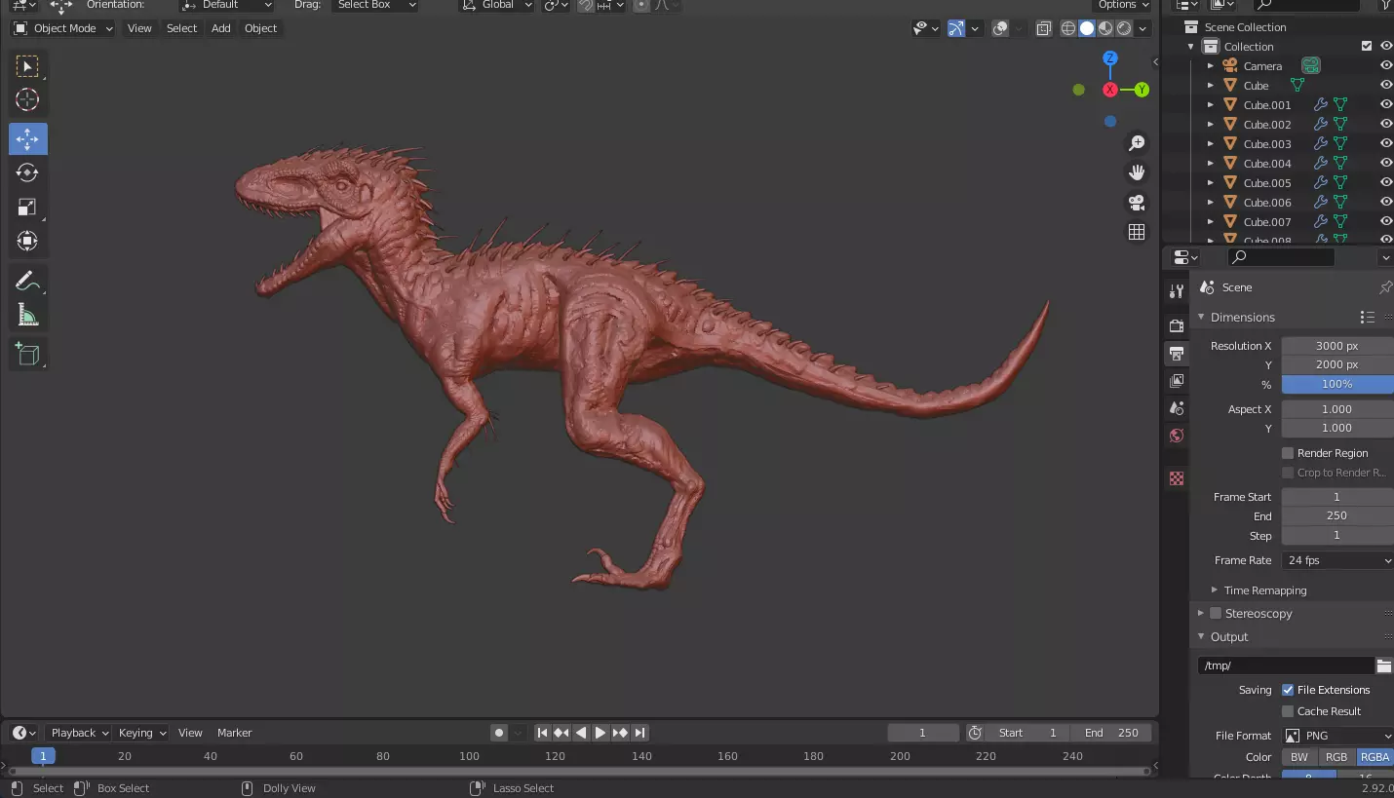This screenshot has width=1394, height=798.
Task: Play the animation forward
Action: click(600, 733)
